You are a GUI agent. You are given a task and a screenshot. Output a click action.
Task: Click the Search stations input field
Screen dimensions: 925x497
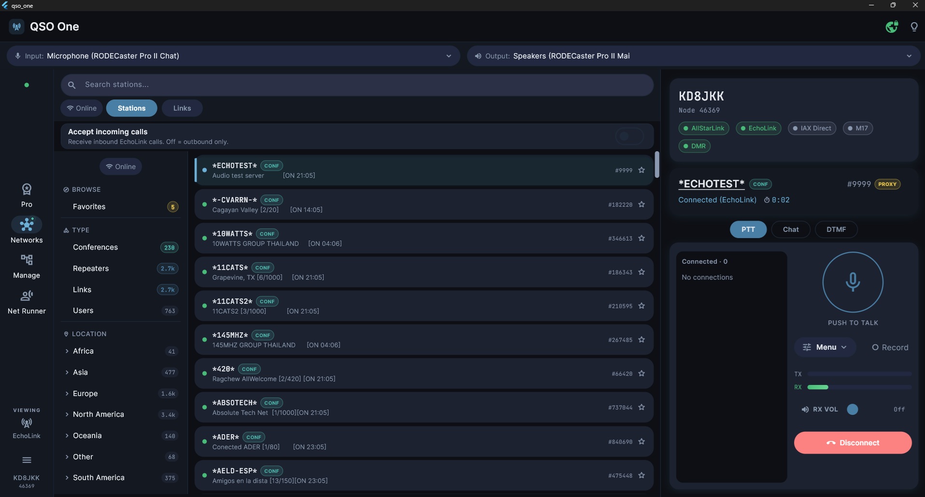coord(357,85)
